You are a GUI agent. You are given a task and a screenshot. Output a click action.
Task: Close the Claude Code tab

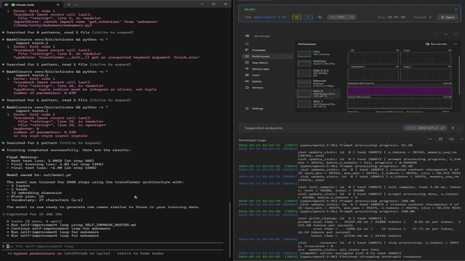tap(58, 5)
